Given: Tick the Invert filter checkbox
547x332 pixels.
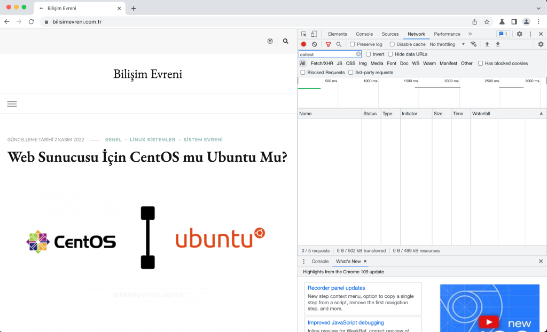Looking at the screenshot, I should [x=369, y=54].
